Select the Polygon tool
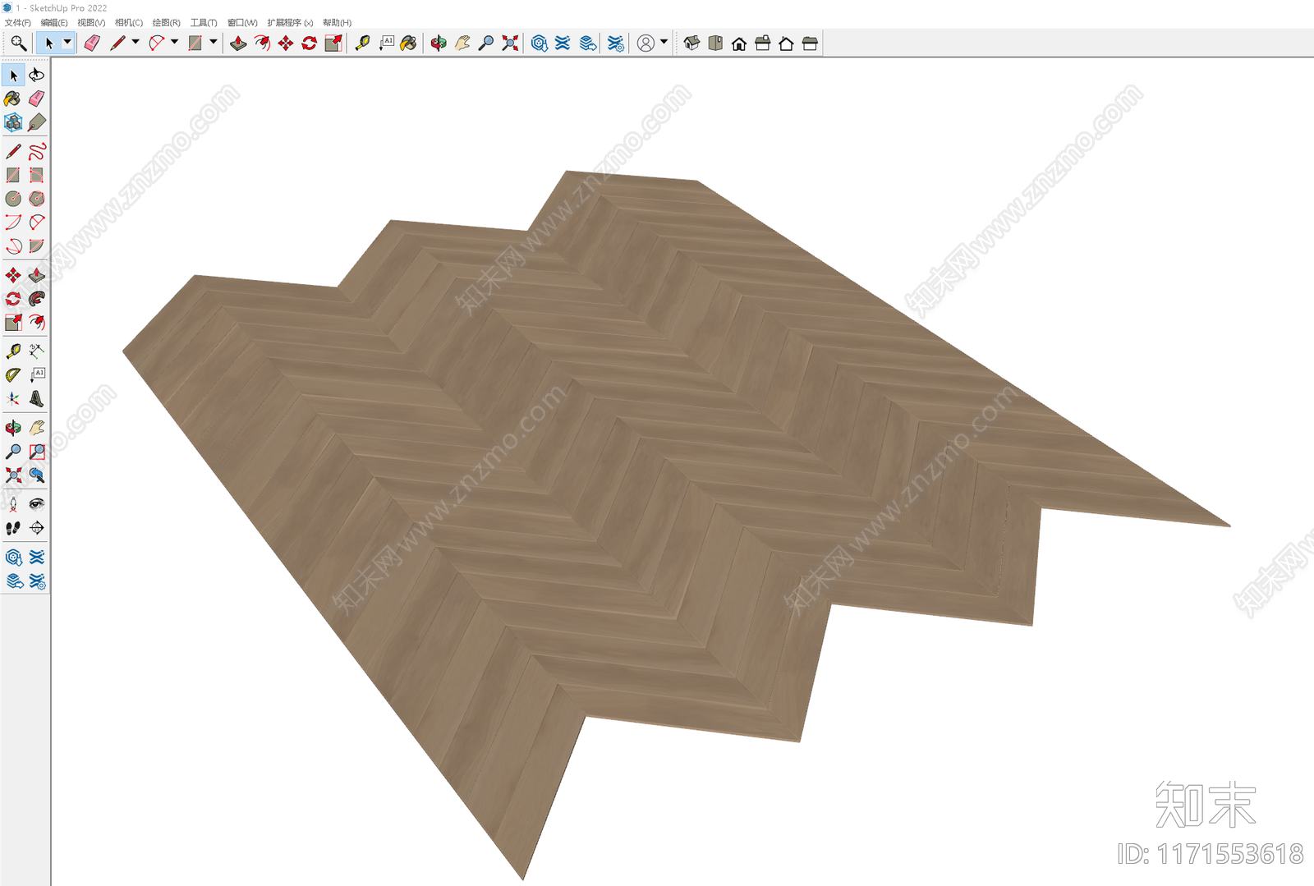 click(x=37, y=199)
